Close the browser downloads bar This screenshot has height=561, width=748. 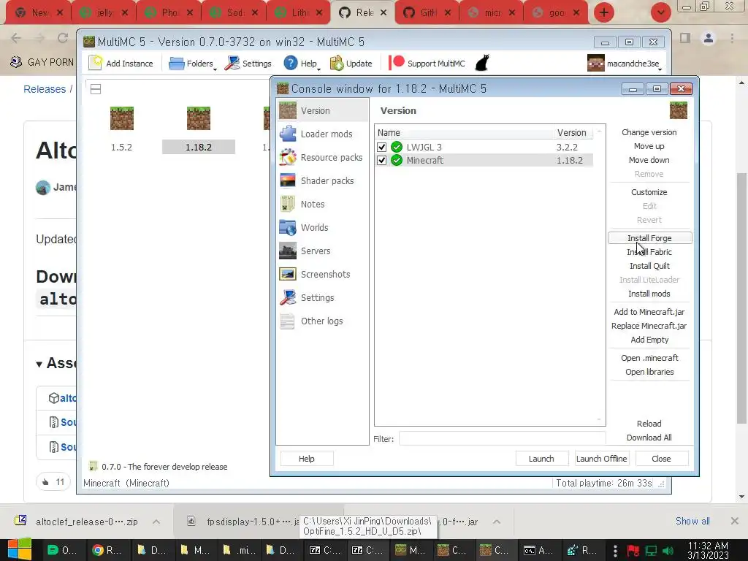pos(735,521)
